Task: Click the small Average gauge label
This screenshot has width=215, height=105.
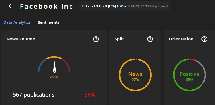Action: tap(54, 77)
